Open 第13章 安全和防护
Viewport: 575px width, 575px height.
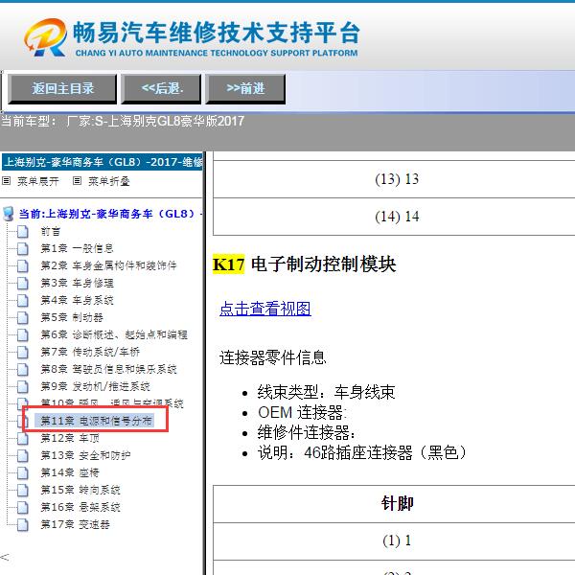tap(85, 455)
